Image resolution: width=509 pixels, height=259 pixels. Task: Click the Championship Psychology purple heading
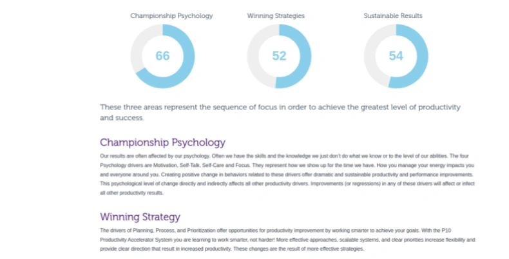tap(162, 142)
